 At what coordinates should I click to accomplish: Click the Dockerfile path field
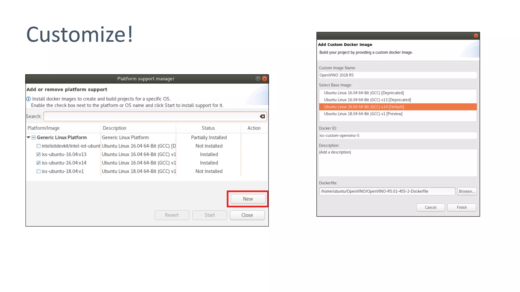tap(387, 191)
